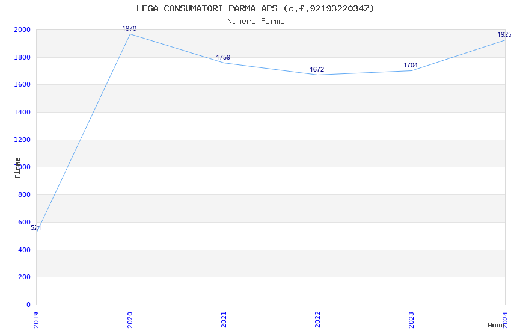Click the subtitle Numero Firme
The height and width of the screenshot is (331, 511).
256,21
